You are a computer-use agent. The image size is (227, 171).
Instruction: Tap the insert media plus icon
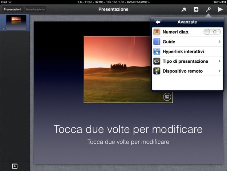(196, 9)
